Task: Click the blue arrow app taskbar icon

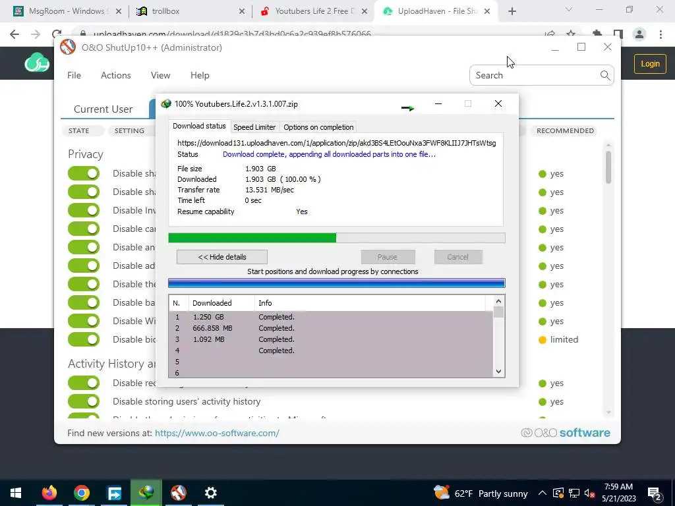Action: [x=114, y=493]
